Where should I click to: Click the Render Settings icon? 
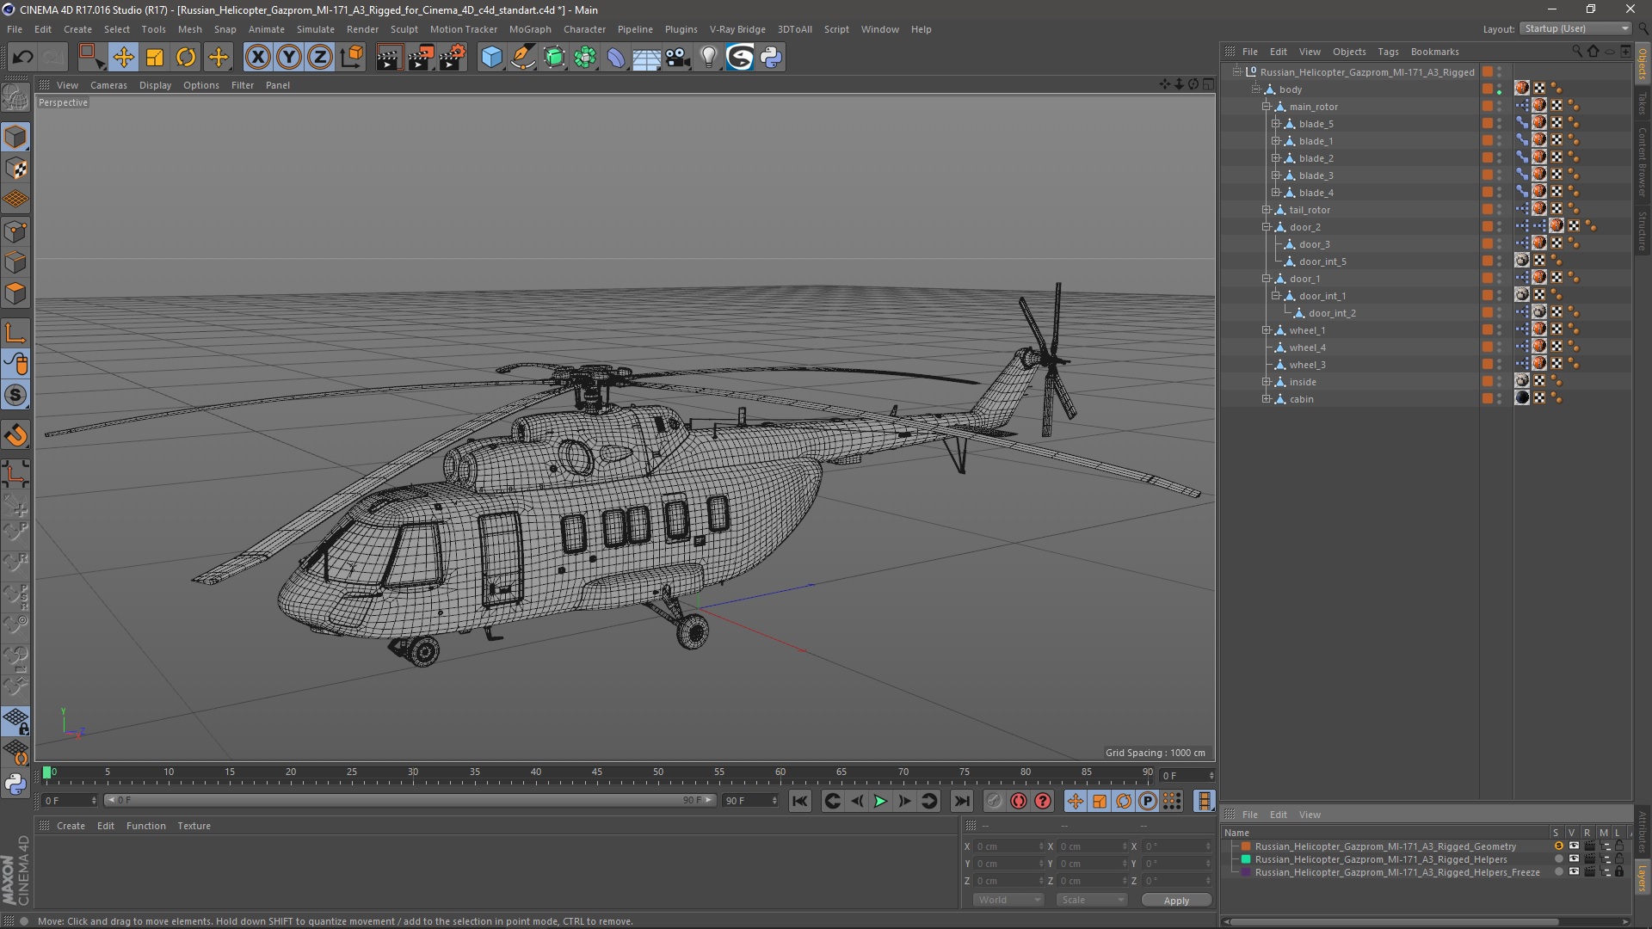click(x=452, y=57)
